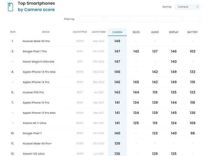
Task: Select the CAMERA column tab
Action: point(117,32)
